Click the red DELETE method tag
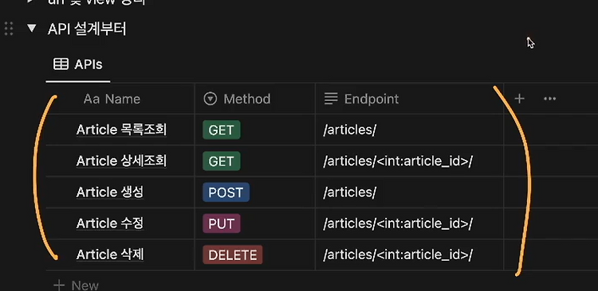The height and width of the screenshot is (291, 598). point(233,255)
